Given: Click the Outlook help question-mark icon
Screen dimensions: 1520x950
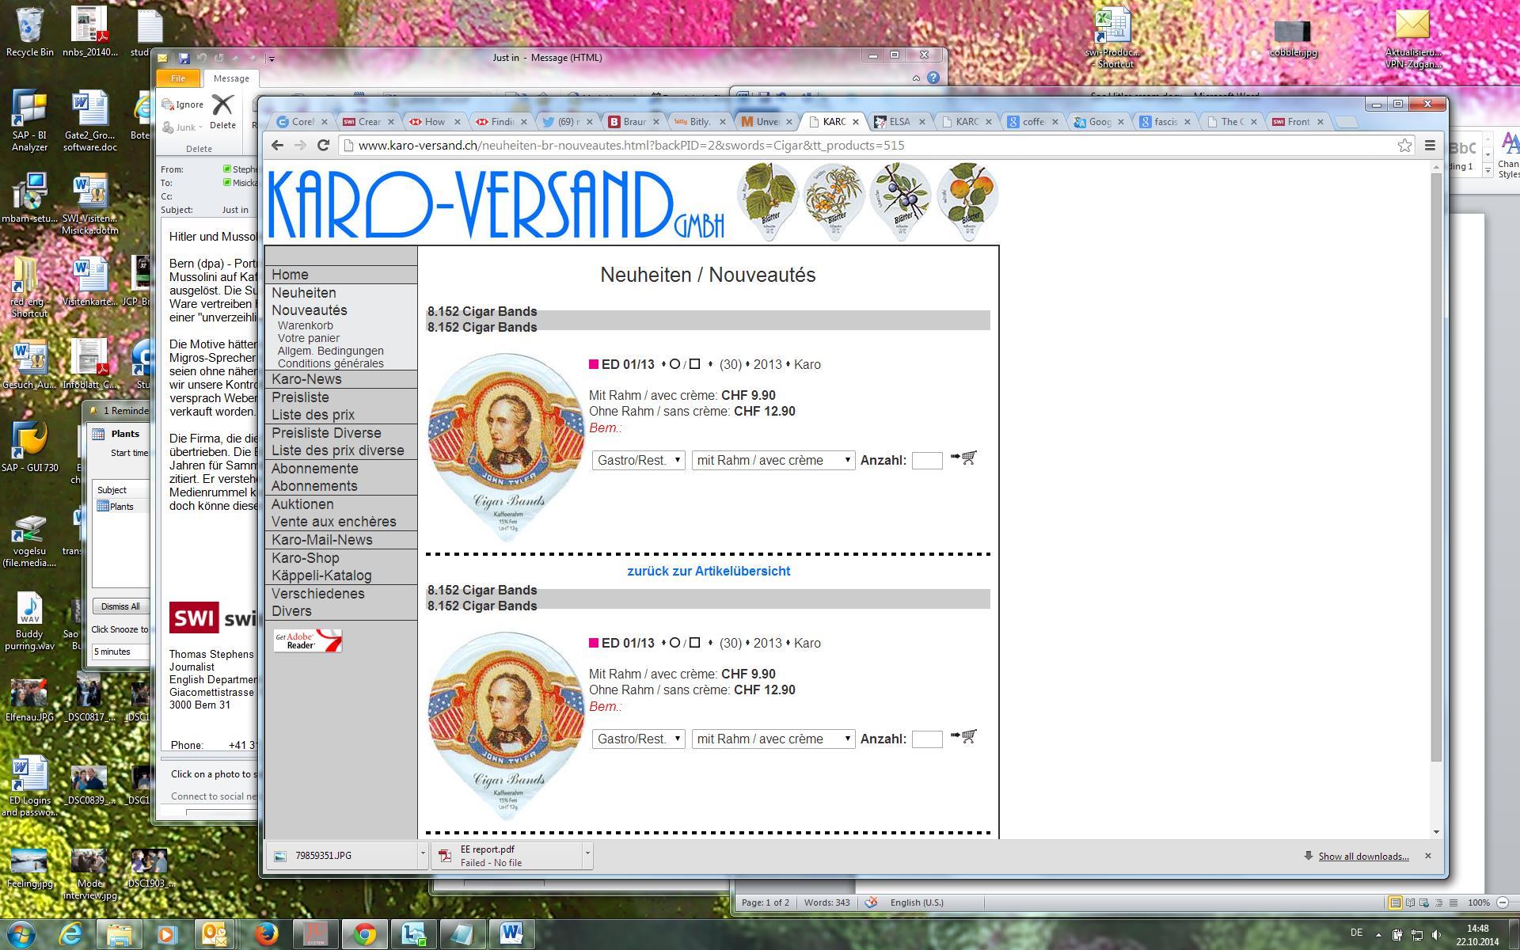Looking at the screenshot, I should tap(933, 78).
